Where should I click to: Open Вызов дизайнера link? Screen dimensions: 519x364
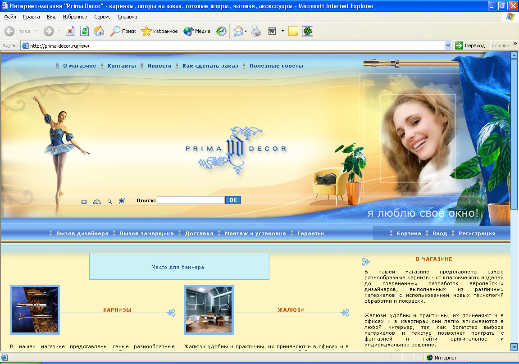click(x=82, y=233)
